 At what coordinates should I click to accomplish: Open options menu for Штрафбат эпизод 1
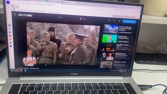pyautogui.click(x=131, y=46)
